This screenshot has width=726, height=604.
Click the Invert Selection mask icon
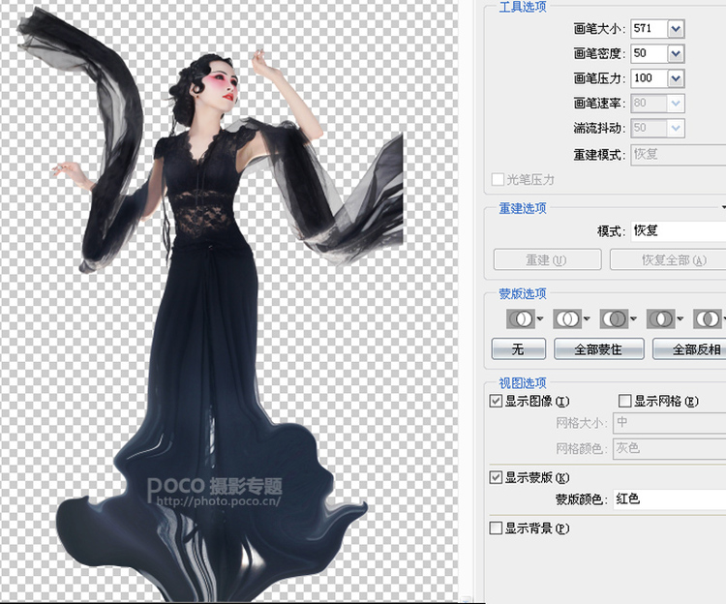pos(708,318)
